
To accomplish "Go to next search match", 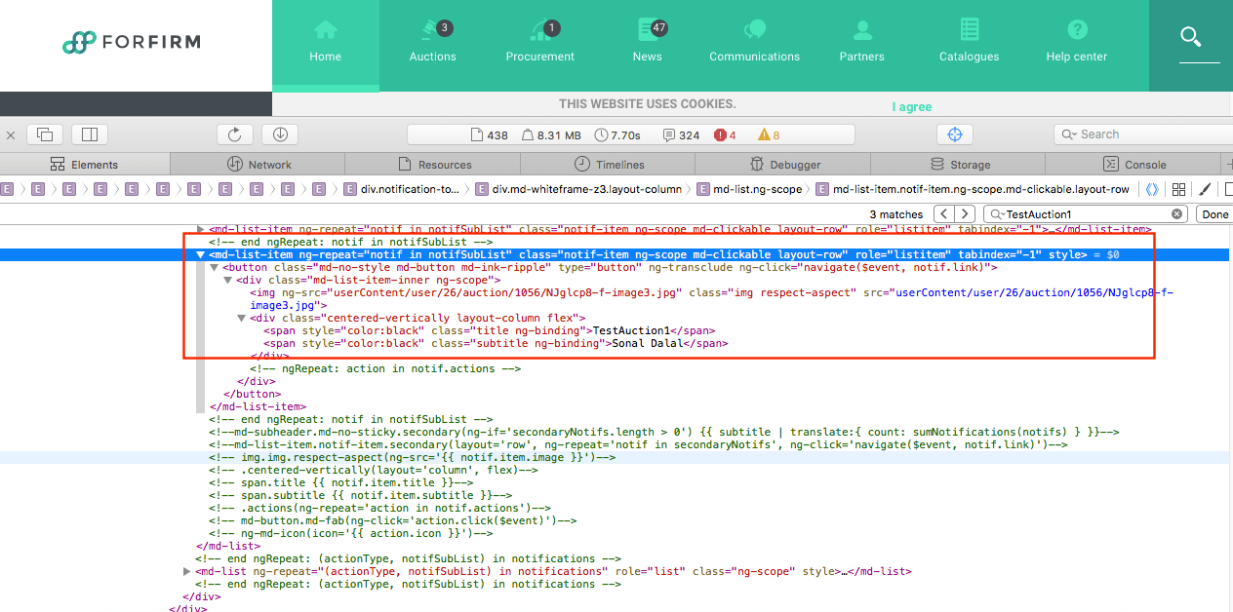I will pyautogui.click(x=964, y=213).
